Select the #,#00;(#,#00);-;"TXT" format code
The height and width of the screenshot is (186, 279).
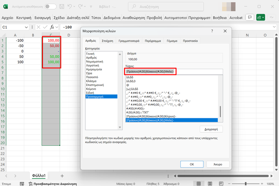[172, 112]
